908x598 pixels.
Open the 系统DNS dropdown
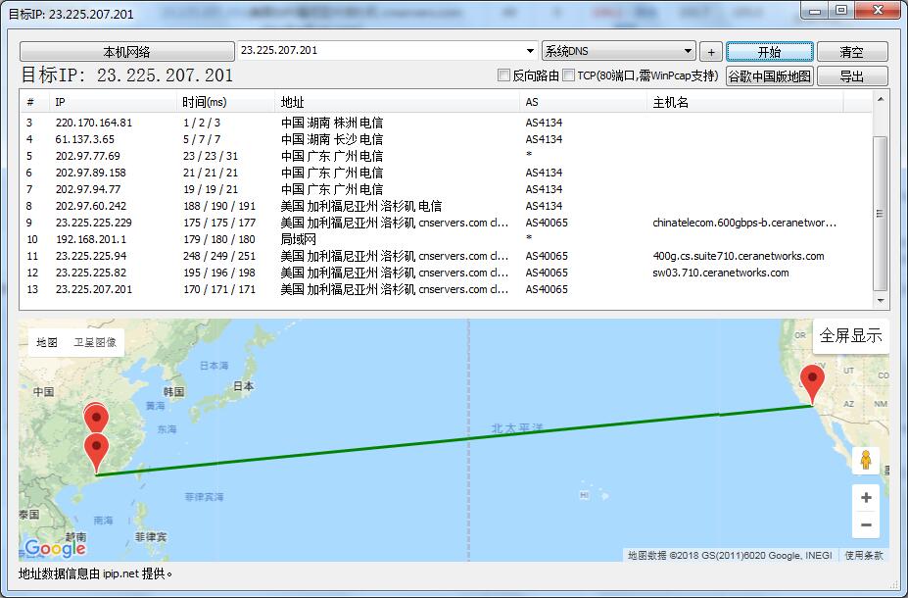click(618, 51)
